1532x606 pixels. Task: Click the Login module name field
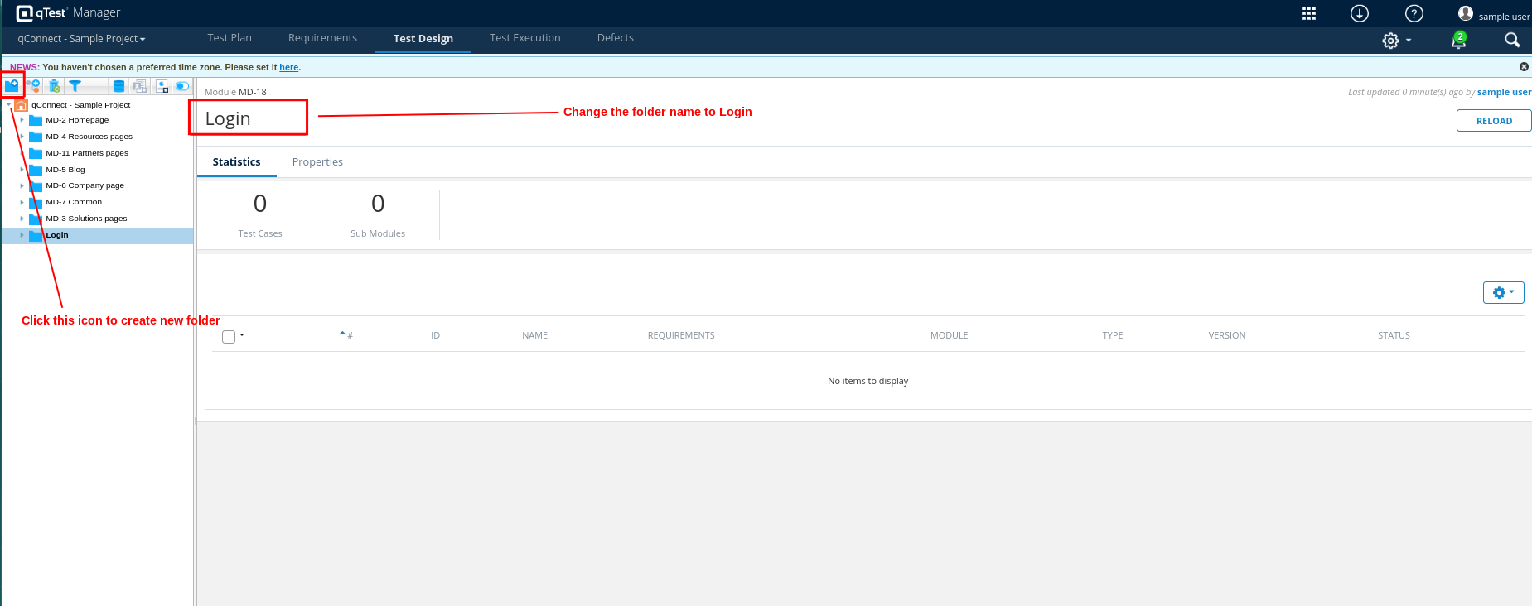click(x=248, y=118)
